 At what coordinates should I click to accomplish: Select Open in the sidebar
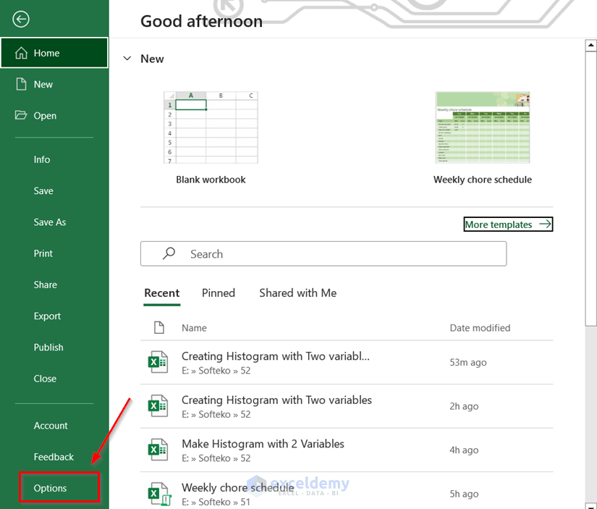click(x=54, y=115)
